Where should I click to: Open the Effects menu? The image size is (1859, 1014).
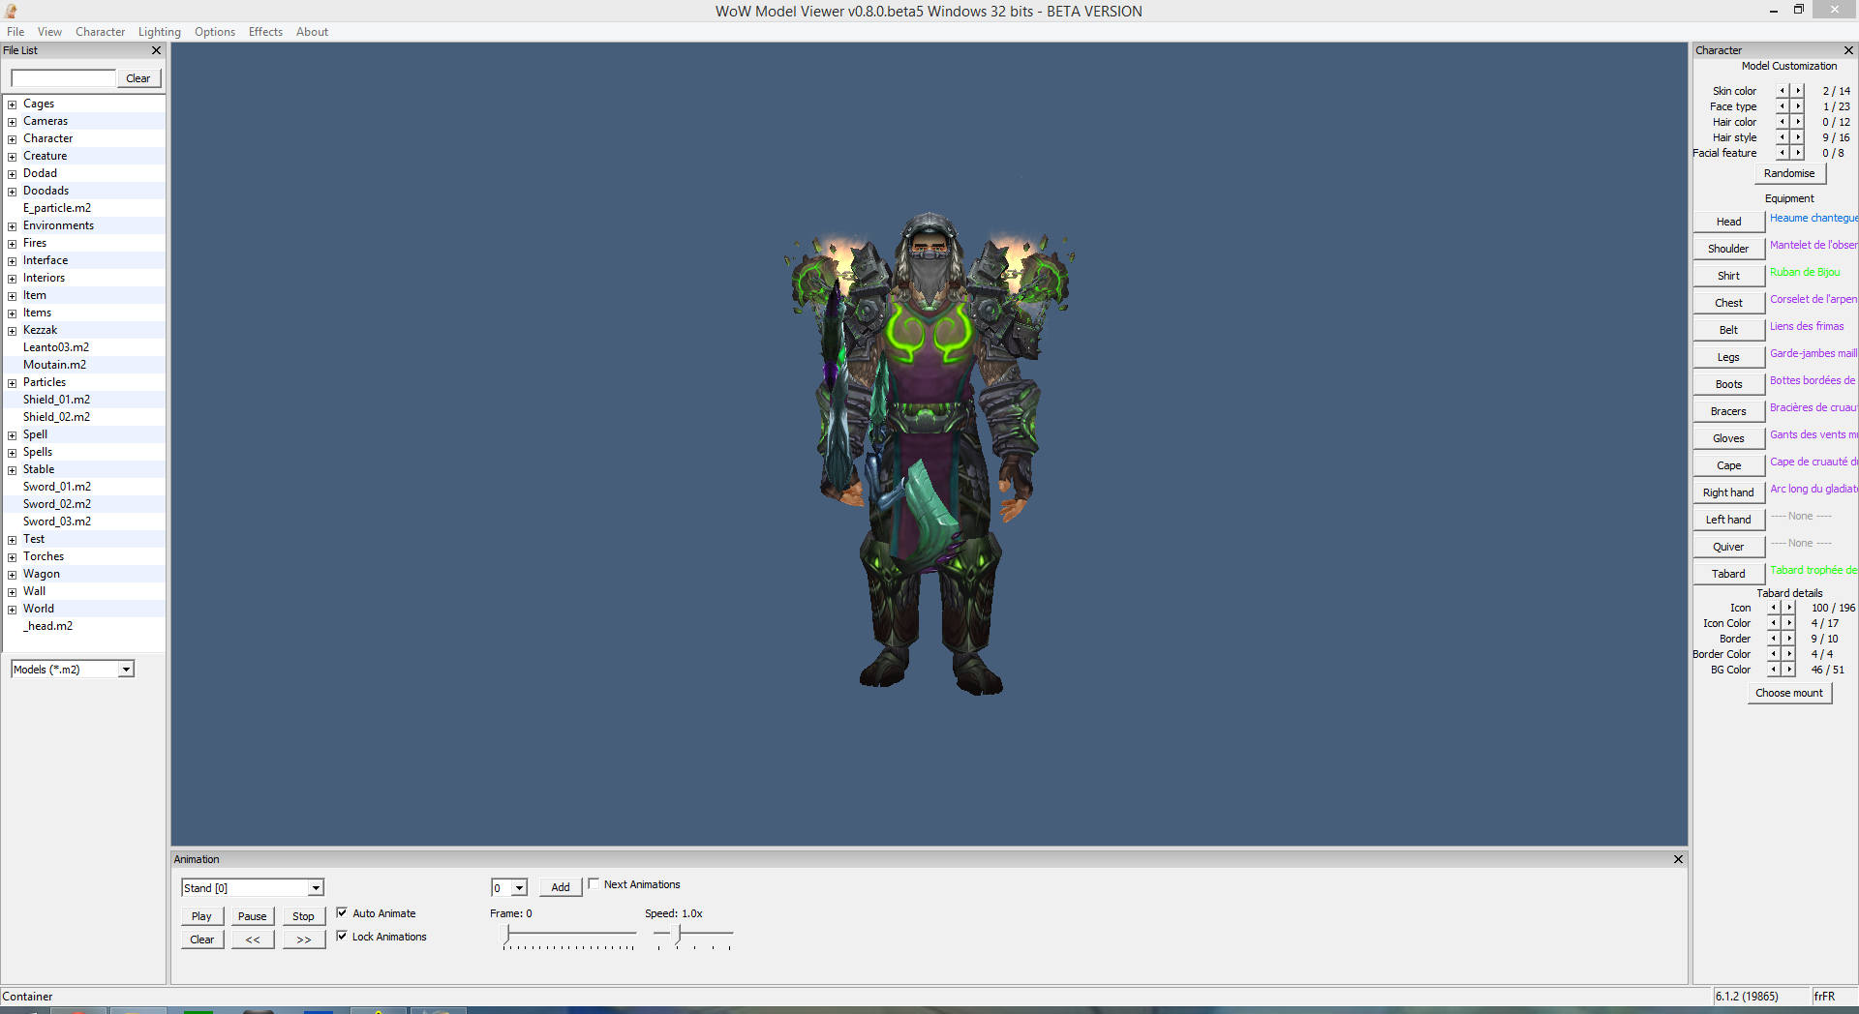[264, 31]
